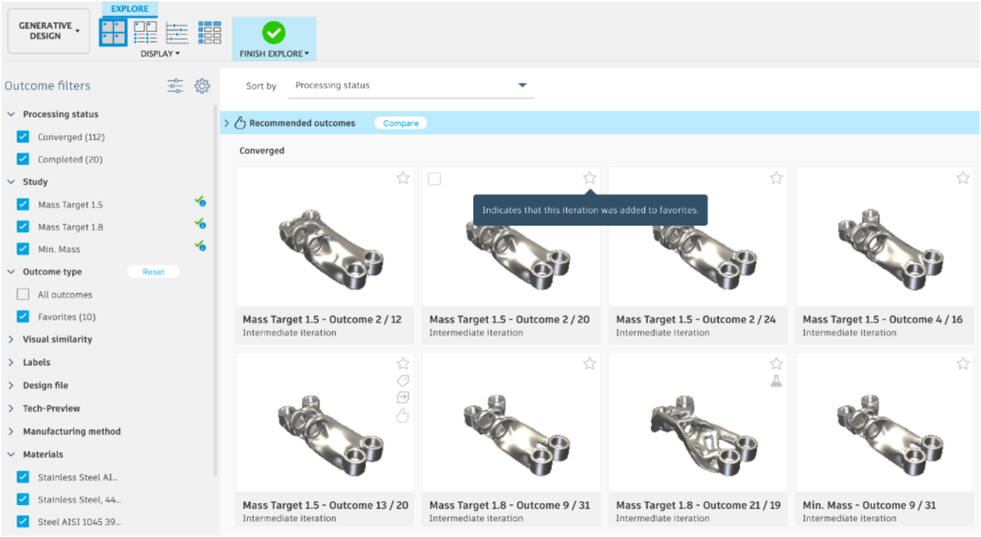The width and height of the screenshot is (981, 537).
Task: Click thumbs-up icon on Outcome 13 / 20 card
Action: (403, 415)
